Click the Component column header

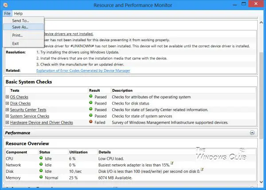tap(16, 152)
